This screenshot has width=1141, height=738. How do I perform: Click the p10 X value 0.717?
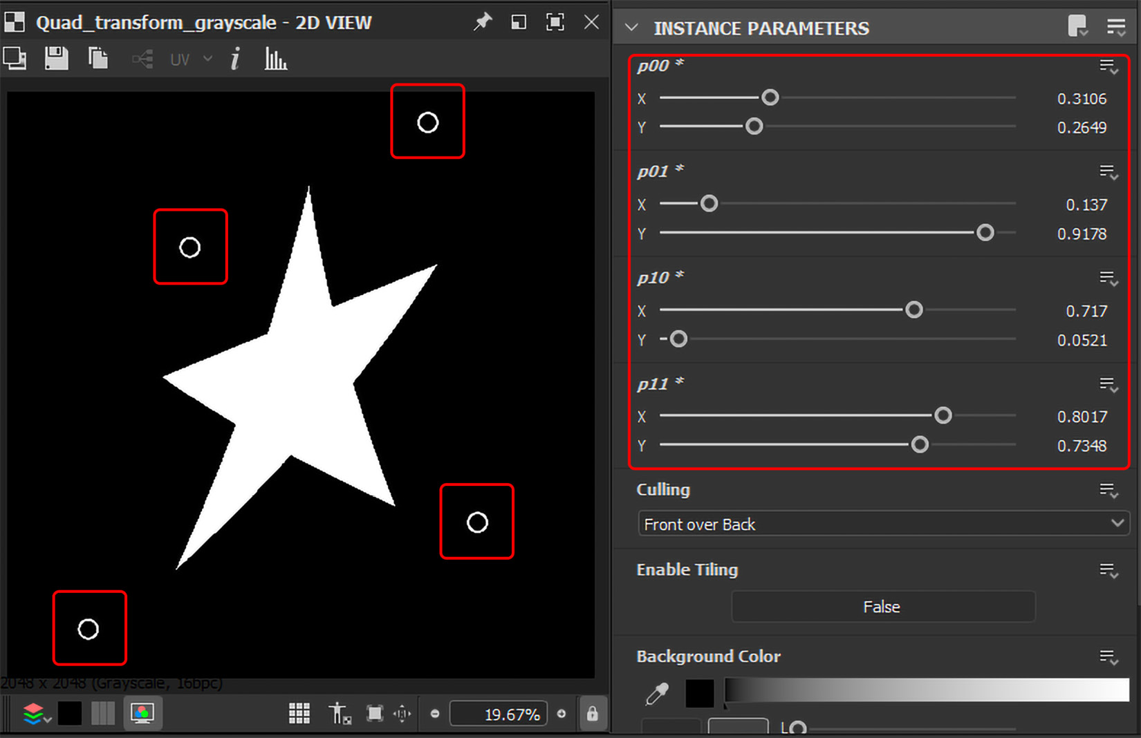1086,312
